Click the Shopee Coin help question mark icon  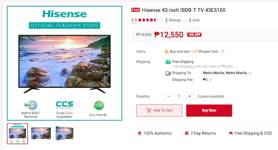click(222, 52)
